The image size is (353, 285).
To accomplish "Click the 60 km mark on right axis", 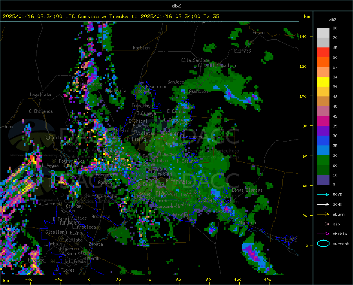I will coord(305,156).
